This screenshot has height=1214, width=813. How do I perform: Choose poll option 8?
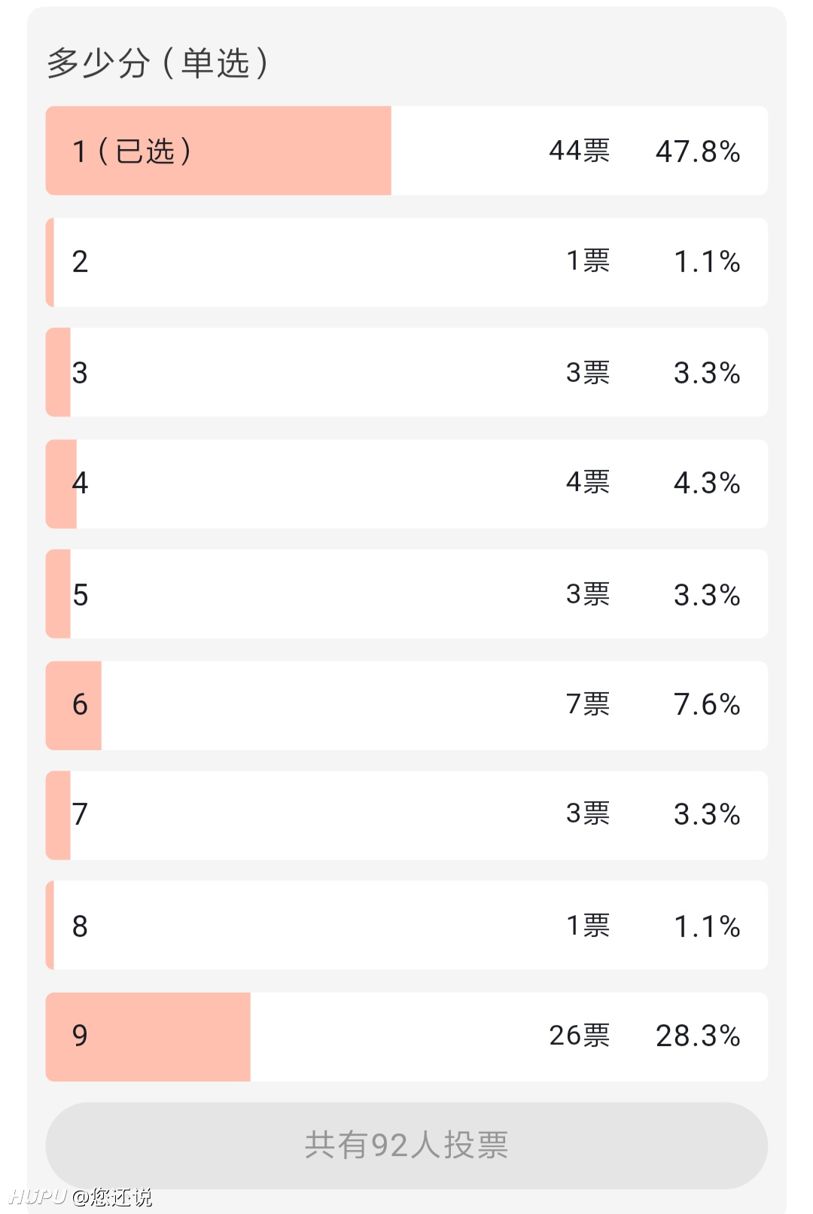point(406,926)
